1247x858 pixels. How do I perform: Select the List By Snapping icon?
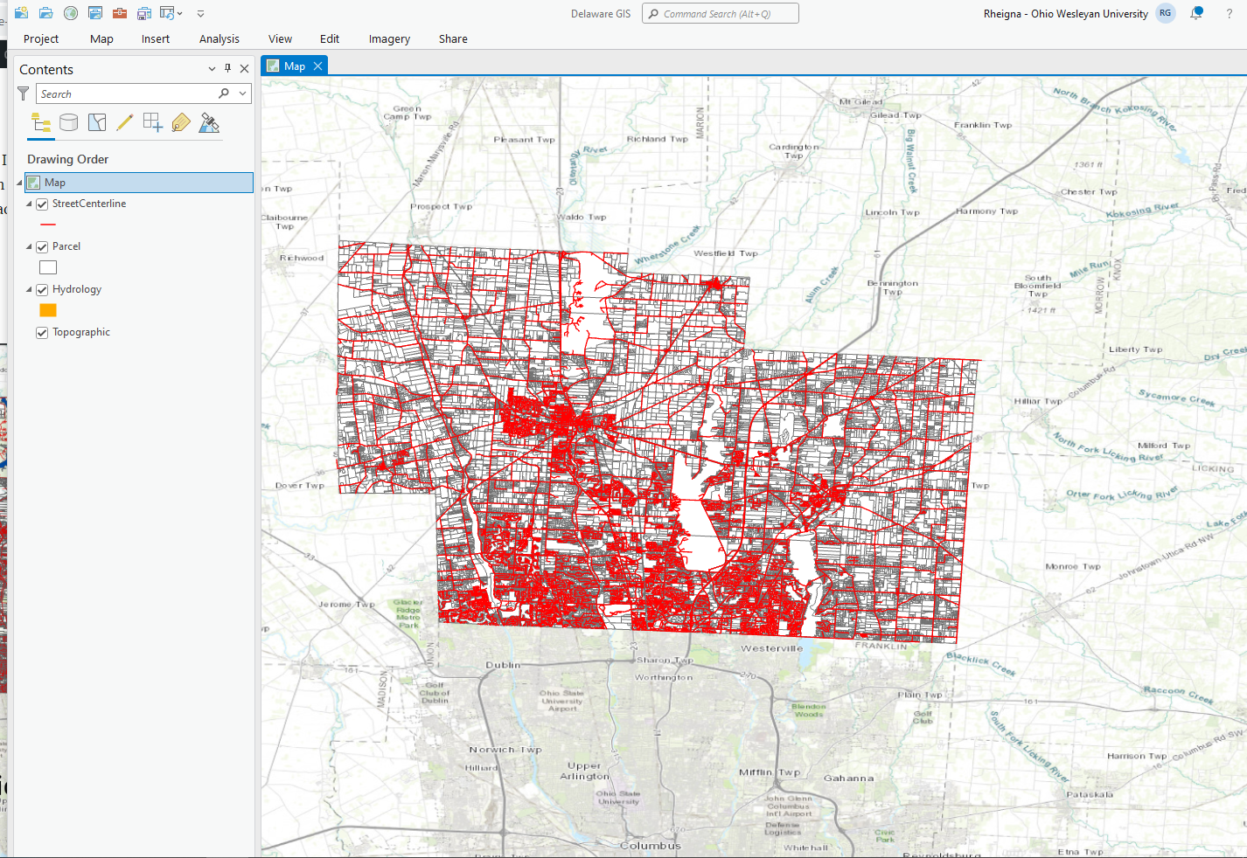tap(152, 122)
